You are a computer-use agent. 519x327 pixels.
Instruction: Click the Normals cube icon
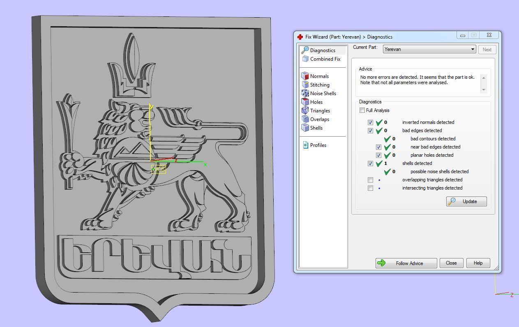(305, 76)
